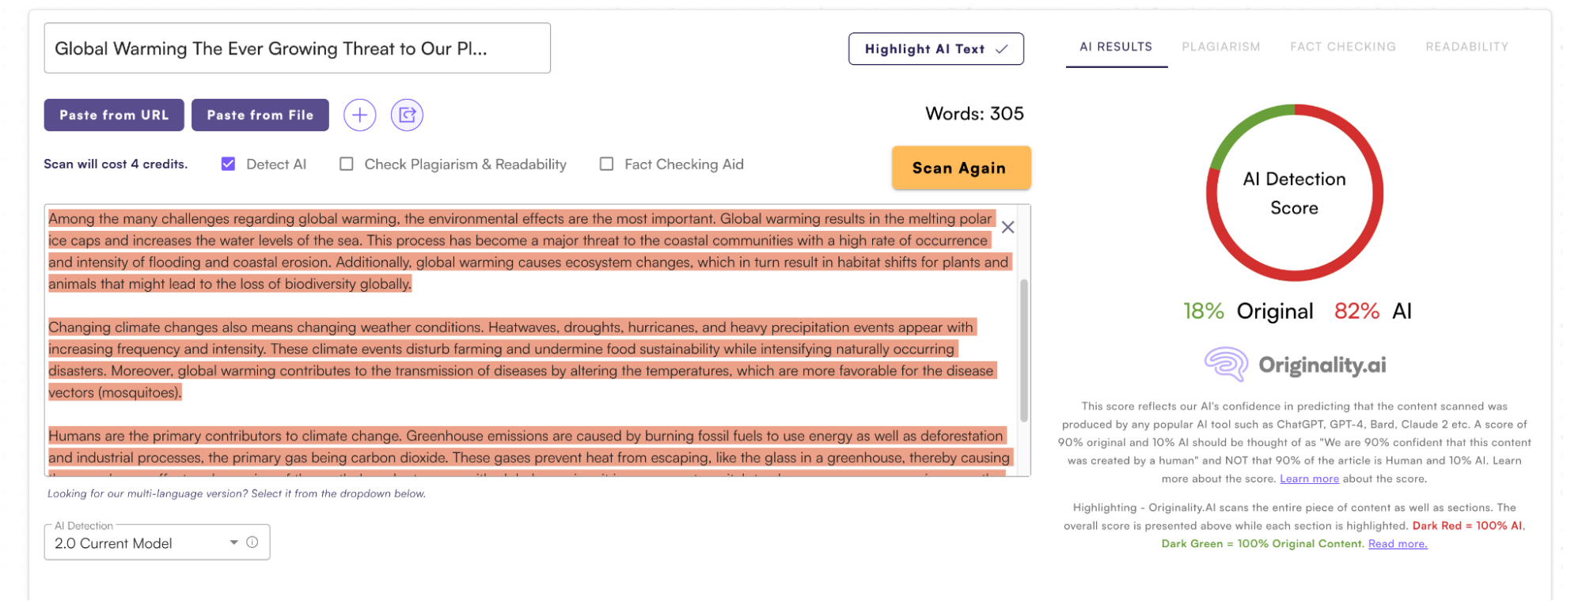This screenshot has height=601, width=1582.
Task: Click the document title input field
Action: [297, 49]
